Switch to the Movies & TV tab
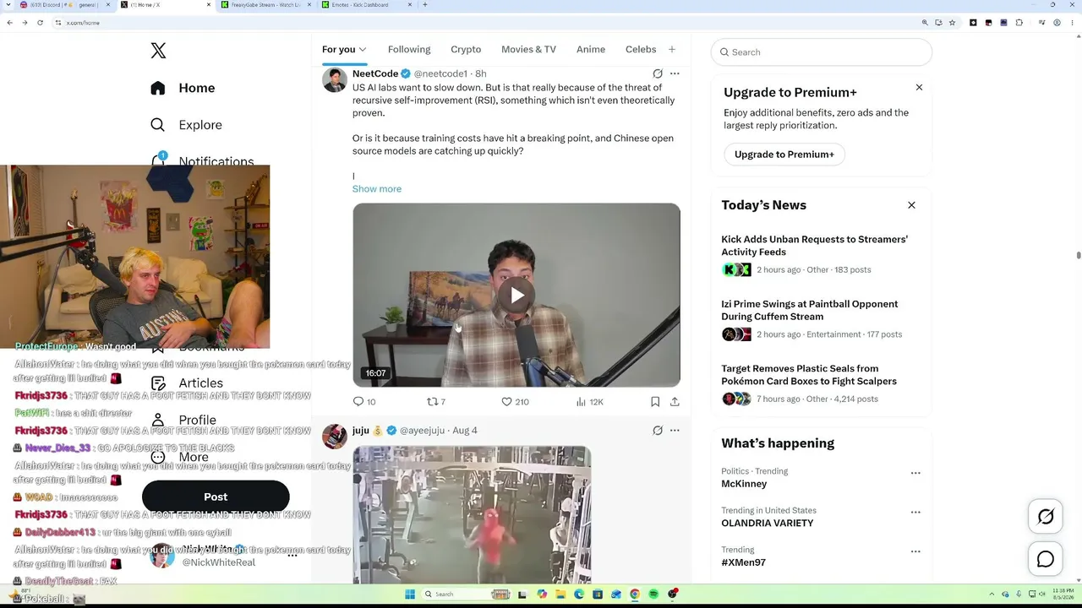 tap(528, 50)
